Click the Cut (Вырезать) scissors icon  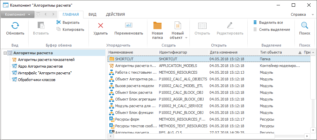59,22
